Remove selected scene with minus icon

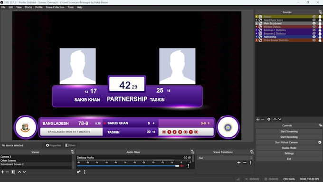[7, 172]
